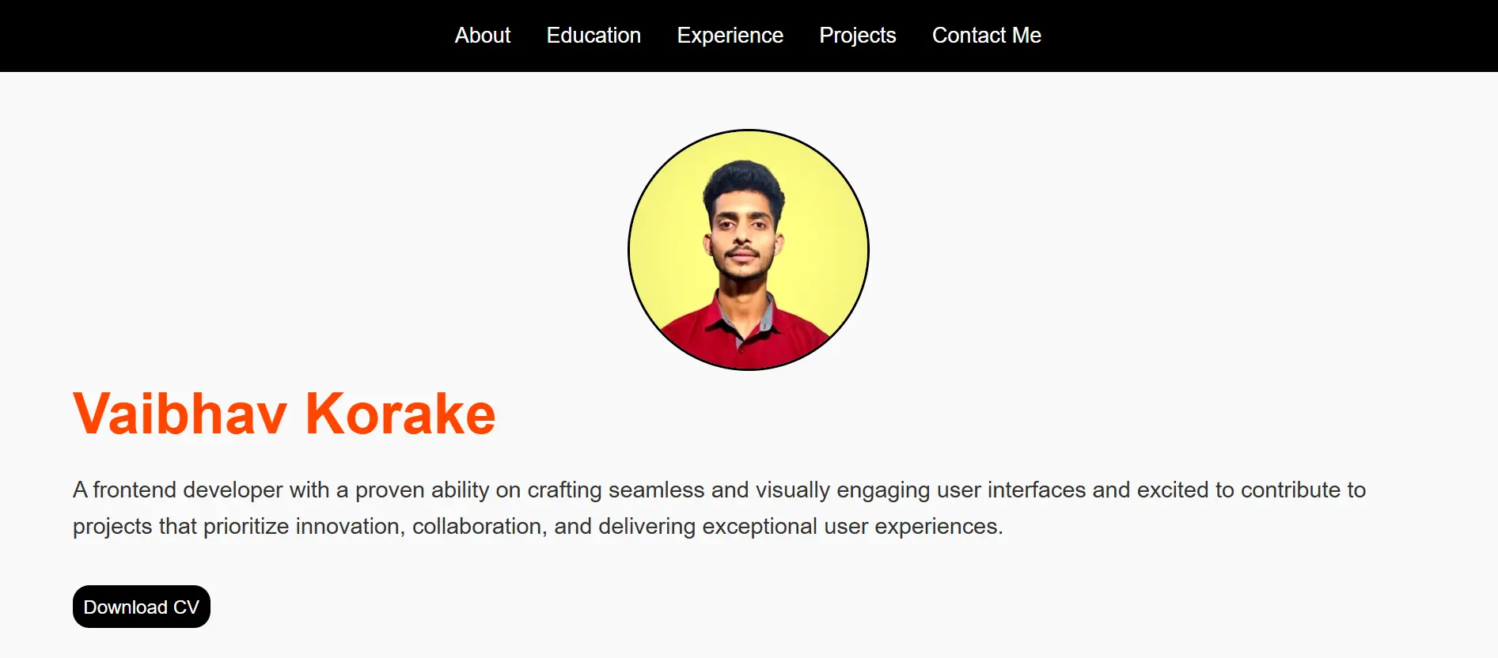The image size is (1498, 658).
Task: Open the About section link
Action: pyautogui.click(x=482, y=36)
